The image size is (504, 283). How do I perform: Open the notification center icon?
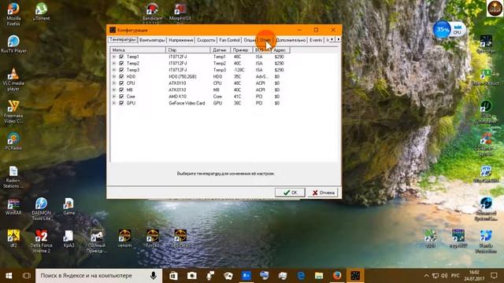point(494,276)
